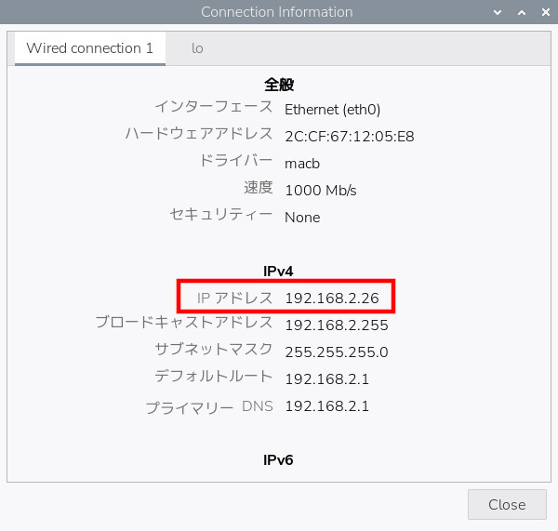Click the 全般 general section heading
This screenshot has height=531, width=558.
(x=278, y=84)
